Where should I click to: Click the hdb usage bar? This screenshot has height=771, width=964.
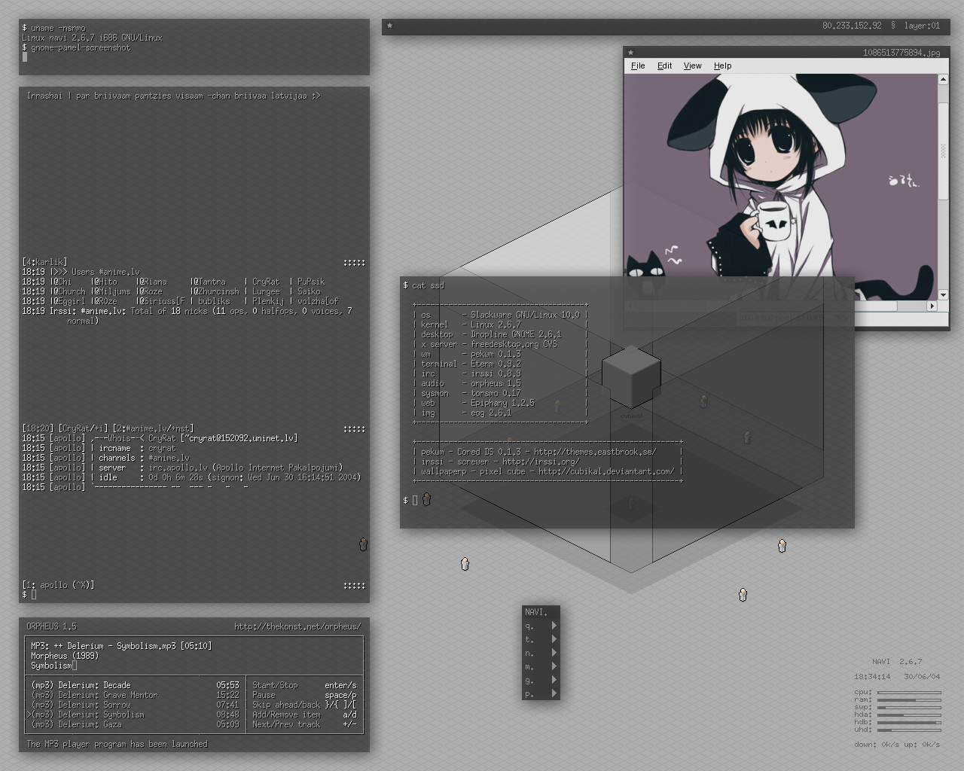click(x=909, y=722)
